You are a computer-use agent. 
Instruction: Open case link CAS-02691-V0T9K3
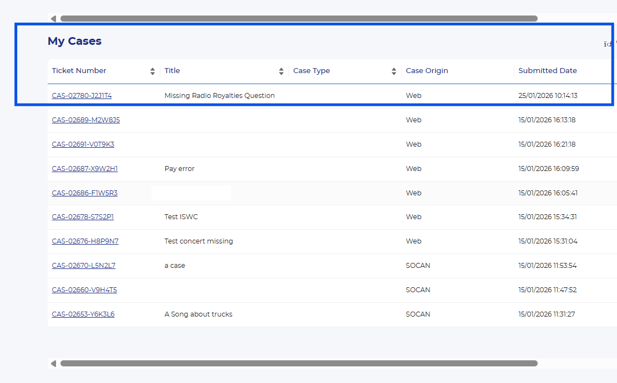tap(83, 144)
